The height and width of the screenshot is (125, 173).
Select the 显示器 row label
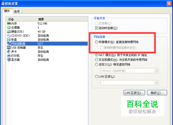click(15, 60)
